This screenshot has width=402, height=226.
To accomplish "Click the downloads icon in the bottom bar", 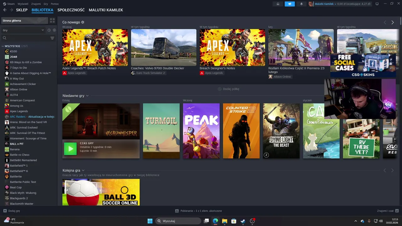I will pos(177,211).
